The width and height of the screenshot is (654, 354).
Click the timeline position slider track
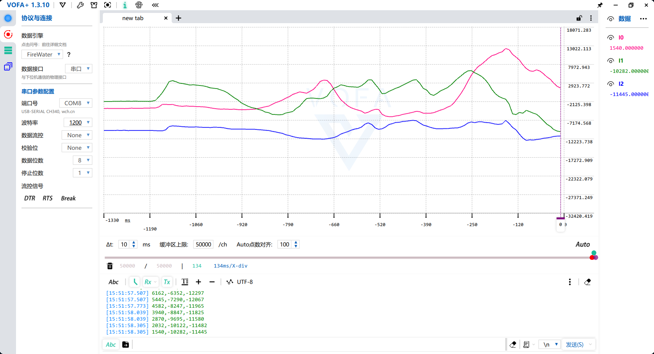[x=347, y=257]
